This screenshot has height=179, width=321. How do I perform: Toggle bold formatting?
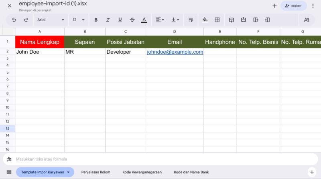click(96, 20)
